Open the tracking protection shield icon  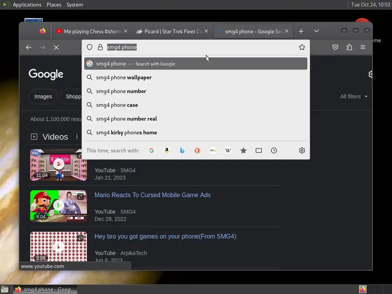pos(90,47)
